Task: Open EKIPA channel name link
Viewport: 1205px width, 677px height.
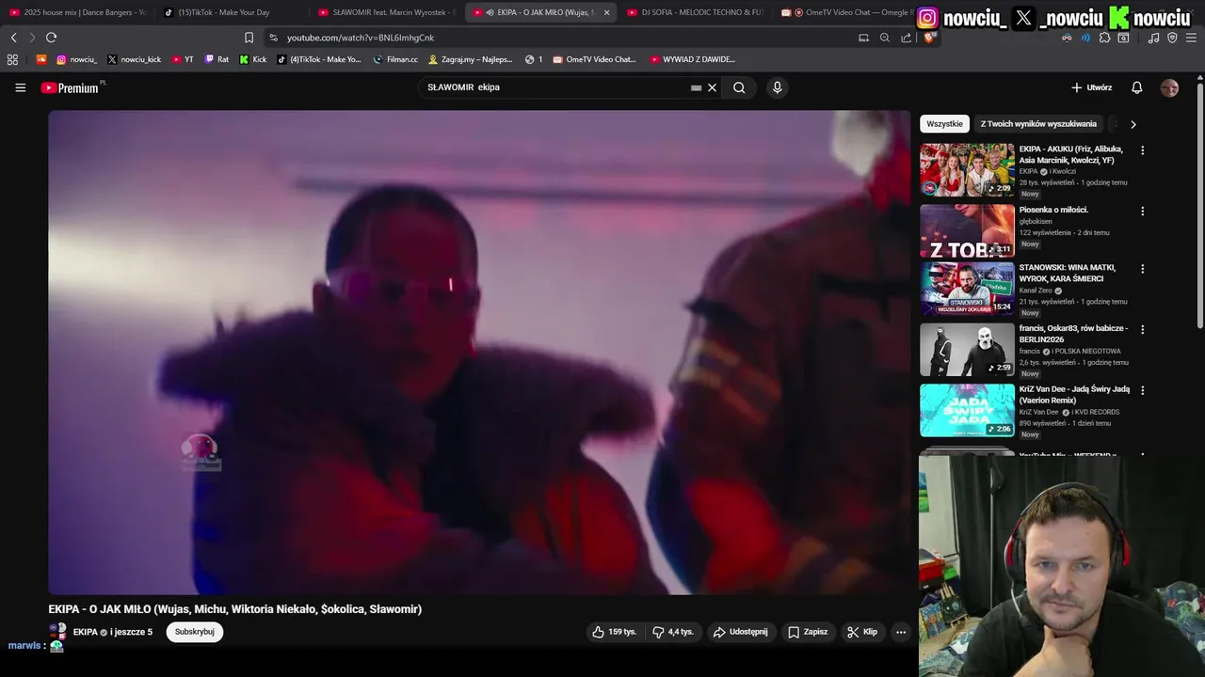Action: [x=86, y=632]
